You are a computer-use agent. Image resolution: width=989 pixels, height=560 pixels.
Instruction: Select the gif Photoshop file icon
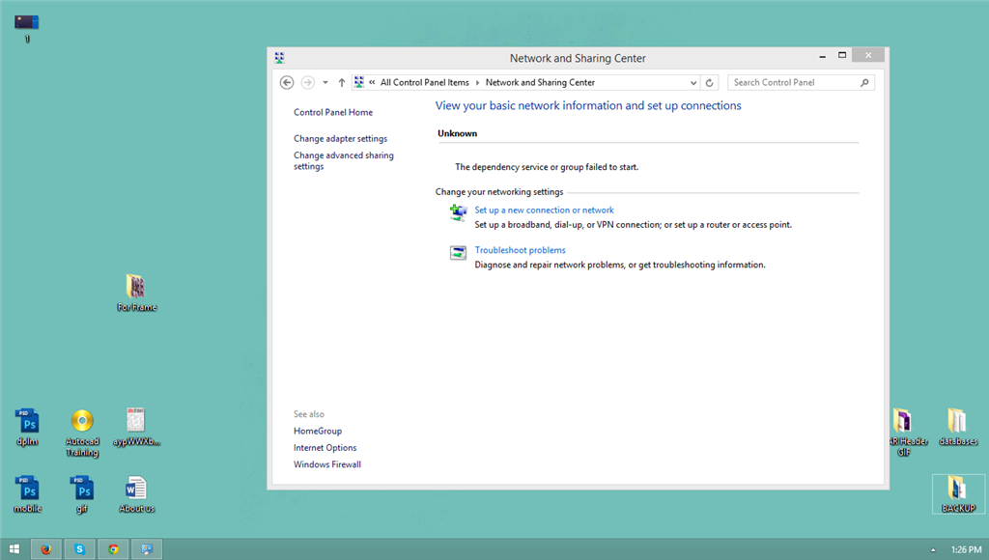click(82, 495)
